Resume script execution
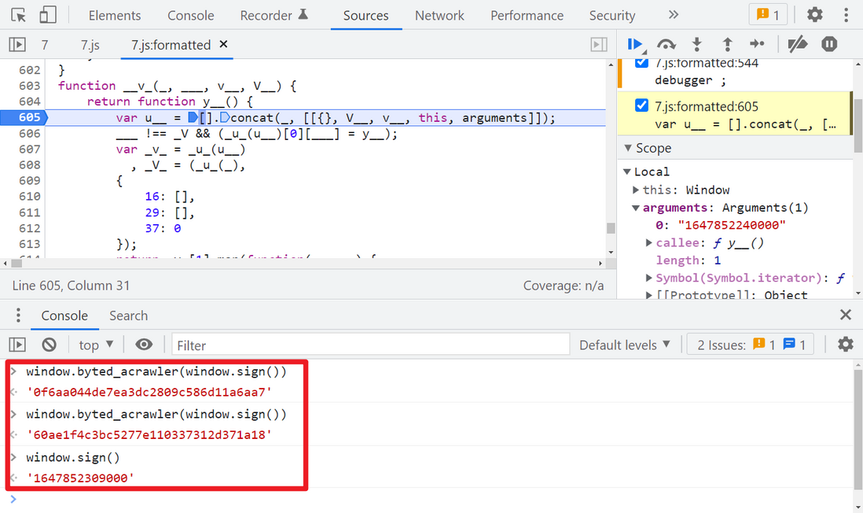Image resolution: width=863 pixels, height=513 pixels. [x=635, y=44]
